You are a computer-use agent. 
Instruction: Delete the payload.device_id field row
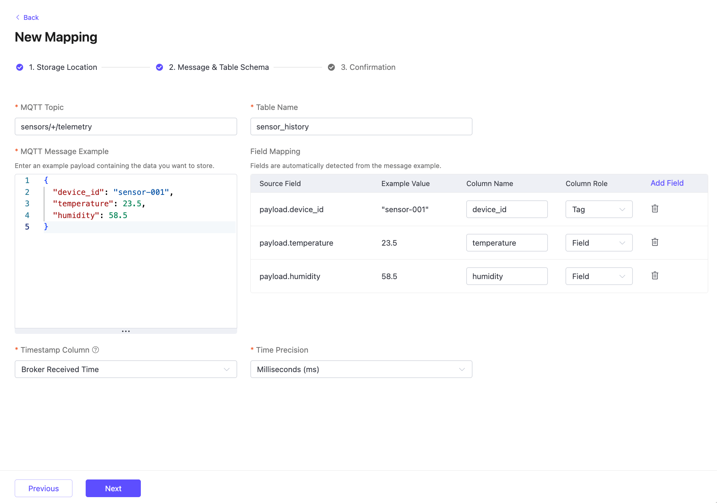[x=655, y=209]
